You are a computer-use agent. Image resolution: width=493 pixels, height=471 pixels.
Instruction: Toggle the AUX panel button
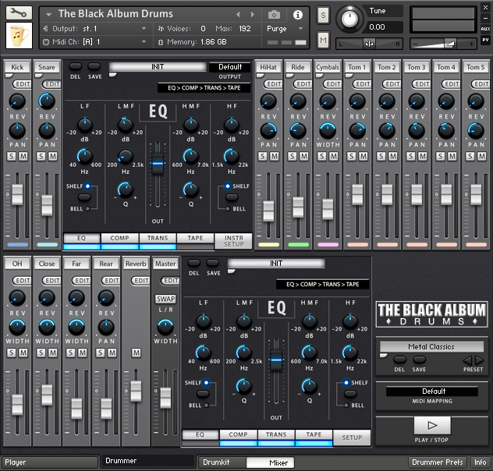click(x=485, y=29)
